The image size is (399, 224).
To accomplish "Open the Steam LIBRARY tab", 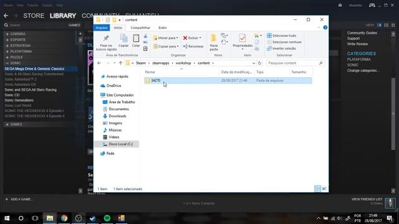I will point(63,16).
